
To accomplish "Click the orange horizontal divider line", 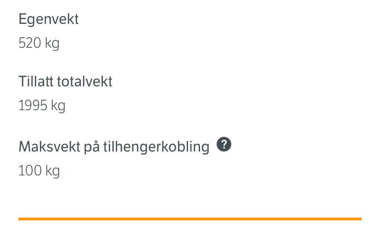I will 190,219.
